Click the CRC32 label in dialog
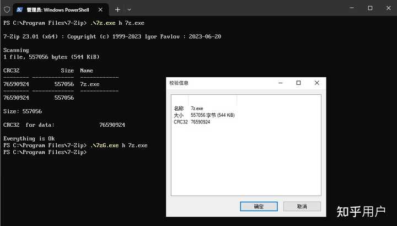 point(181,122)
